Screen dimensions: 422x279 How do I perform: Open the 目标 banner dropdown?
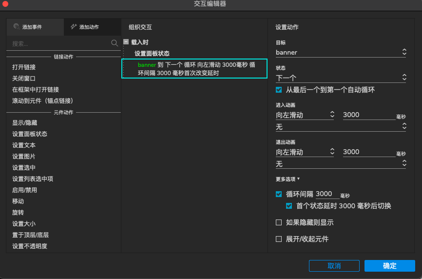(341, 52)
